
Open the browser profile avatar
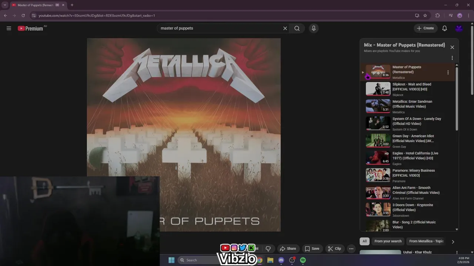460,16
